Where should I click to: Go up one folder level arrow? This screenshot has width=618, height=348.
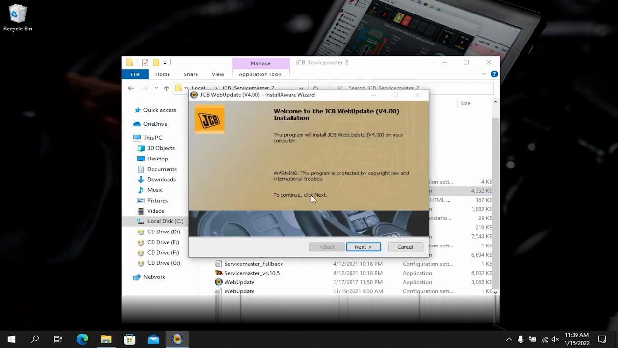coord(167,88)
